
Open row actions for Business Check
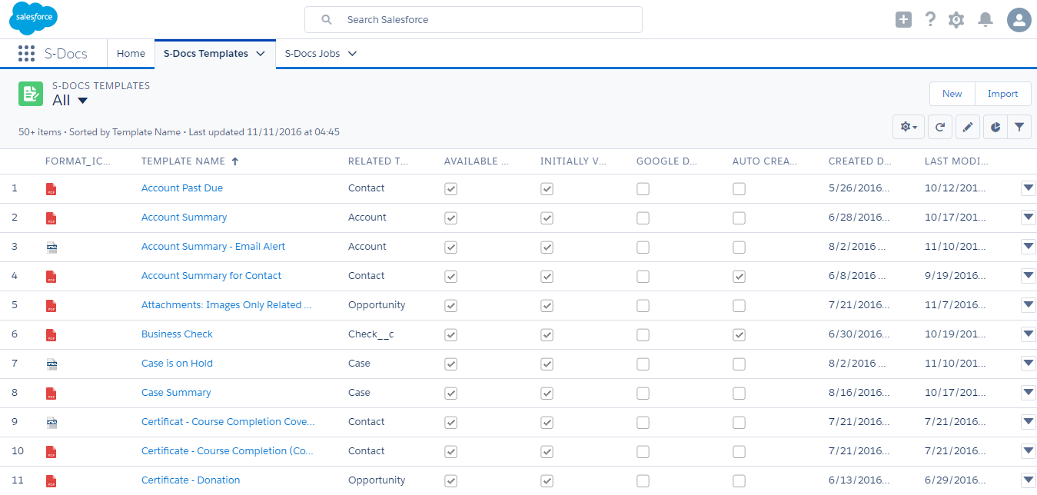point(1029,334)
